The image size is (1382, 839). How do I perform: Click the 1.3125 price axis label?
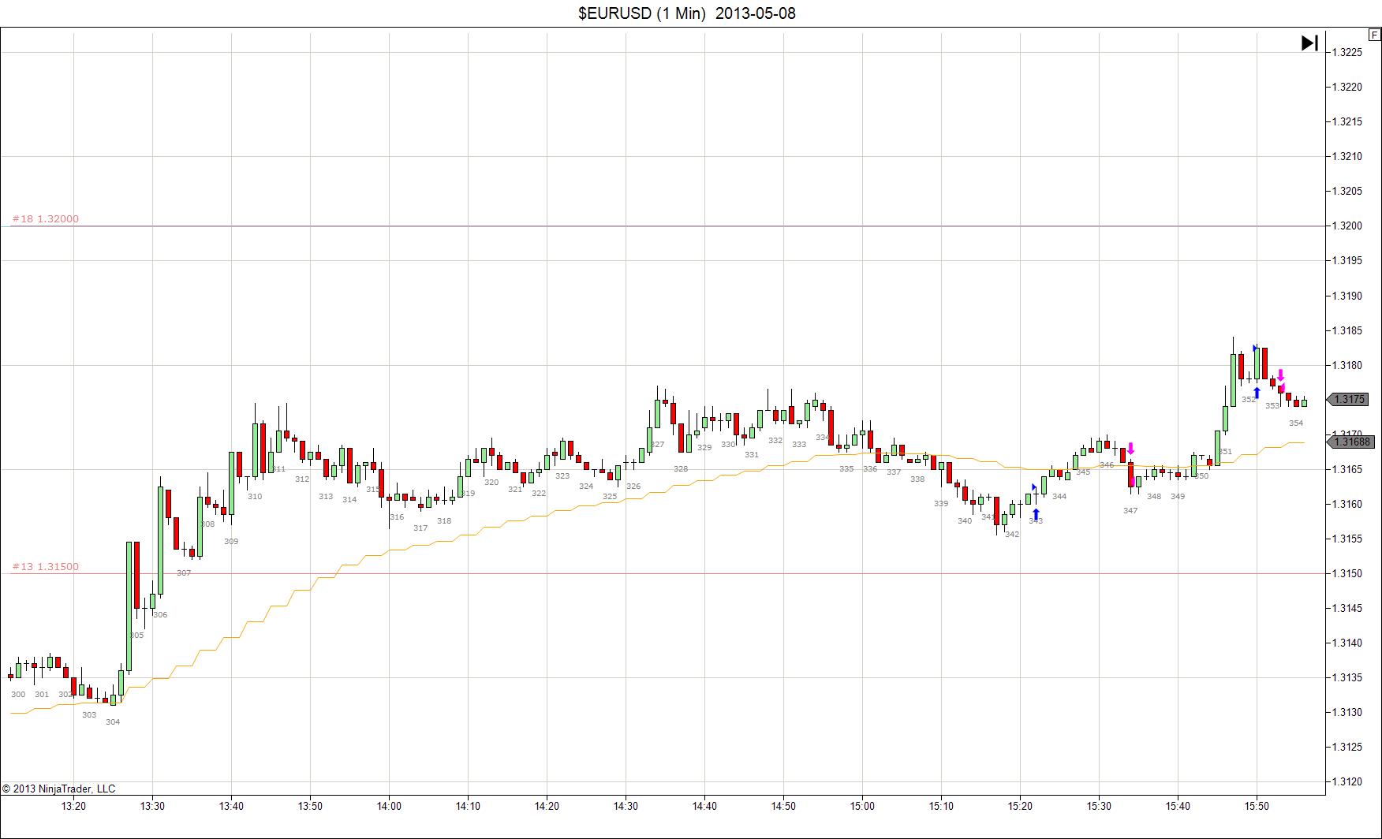tap(1347, 747)
